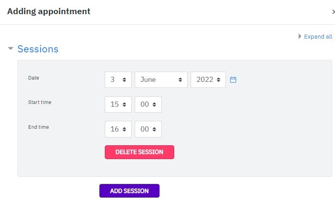Click the Expand all arrow icon
The image size is (335, 202).
[300, 36]
